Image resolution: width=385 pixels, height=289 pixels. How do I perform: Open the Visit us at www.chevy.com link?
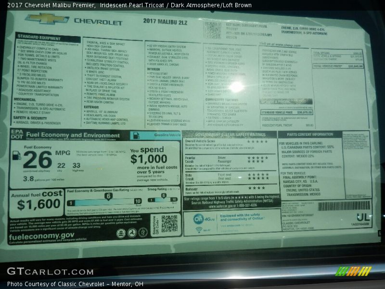[280, 45]
